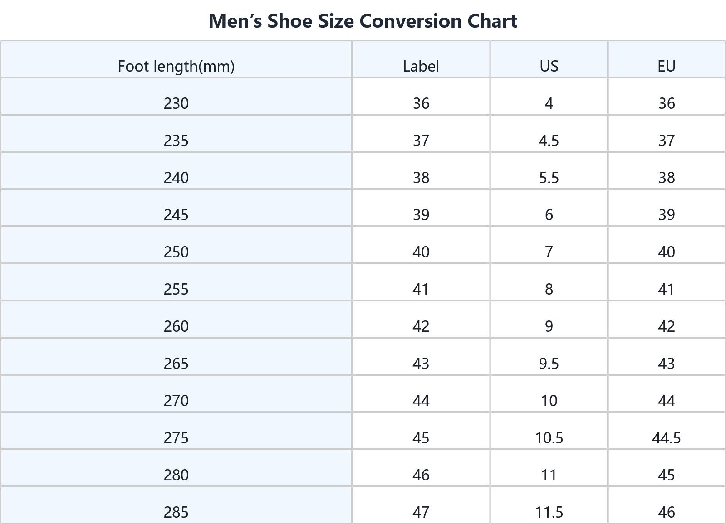Click the Label column header
Image resolution: width=726 pixels, height=524 pixels.
point(421,66)
